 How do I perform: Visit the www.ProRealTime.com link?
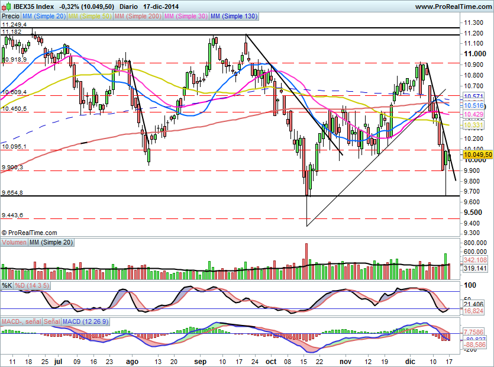pyautogui.click(x=453, y=5)
